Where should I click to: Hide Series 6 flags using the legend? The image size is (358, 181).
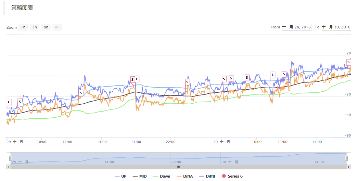pos(232,176)
